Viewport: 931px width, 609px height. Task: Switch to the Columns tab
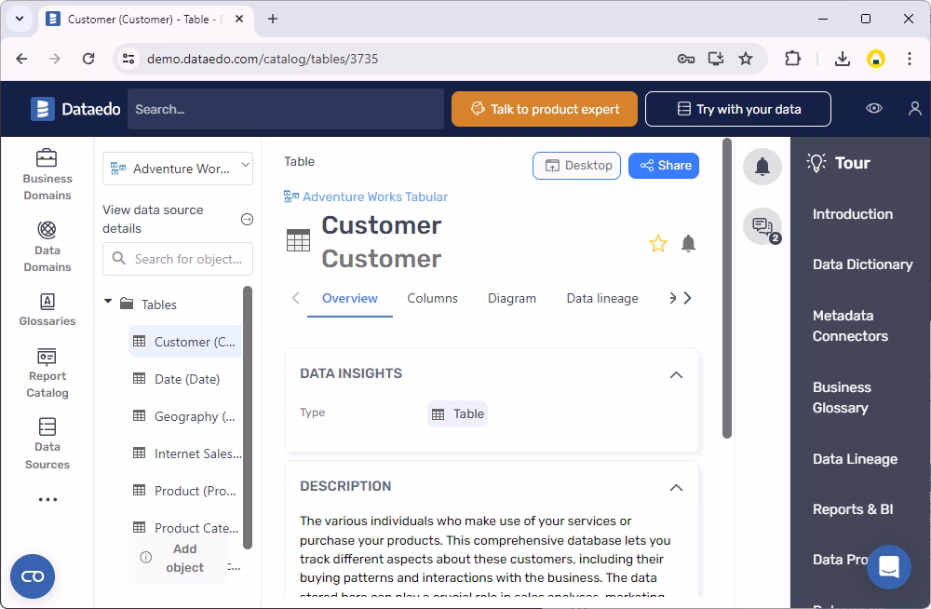432,298
